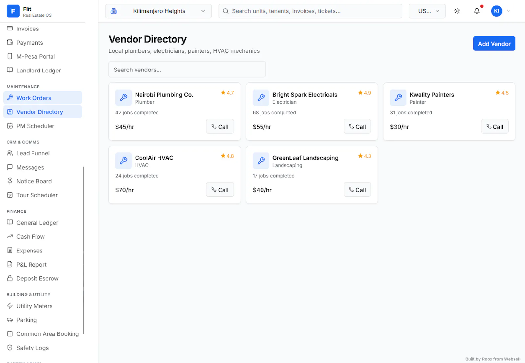Screen dimensions: 525x363
Task: Click the Common Area Booking calendar icon
Action: tap(10, 333)
